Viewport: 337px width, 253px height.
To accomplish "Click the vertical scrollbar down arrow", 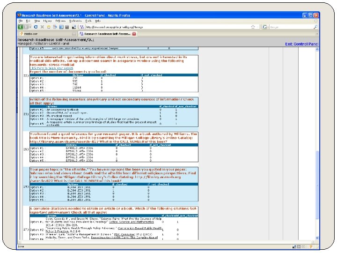I will (317, 238).
